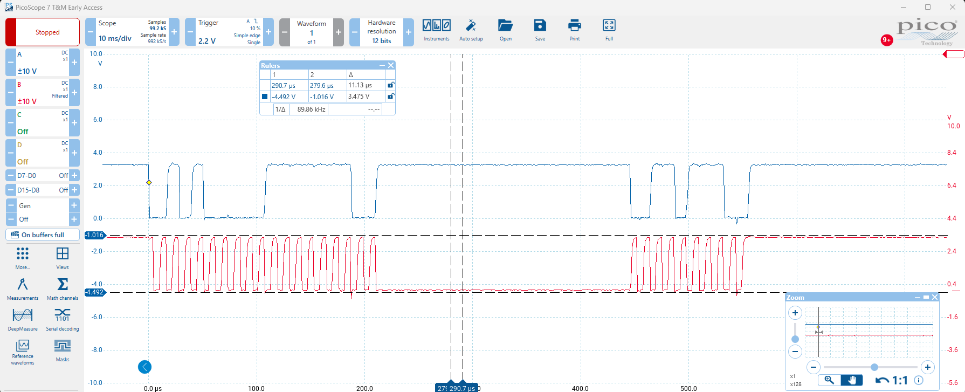Open channel D settings (Off)
Screen dimensions: 965x392
tap(43, 153)
